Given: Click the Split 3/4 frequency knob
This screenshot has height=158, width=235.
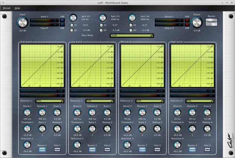Looking at the screenshot, I should point(132,18).
